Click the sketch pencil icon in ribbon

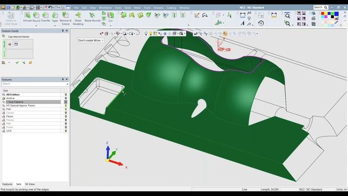click(197, 15)
